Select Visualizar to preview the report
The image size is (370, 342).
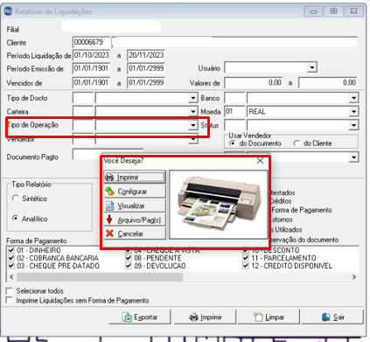pos(135,206)
